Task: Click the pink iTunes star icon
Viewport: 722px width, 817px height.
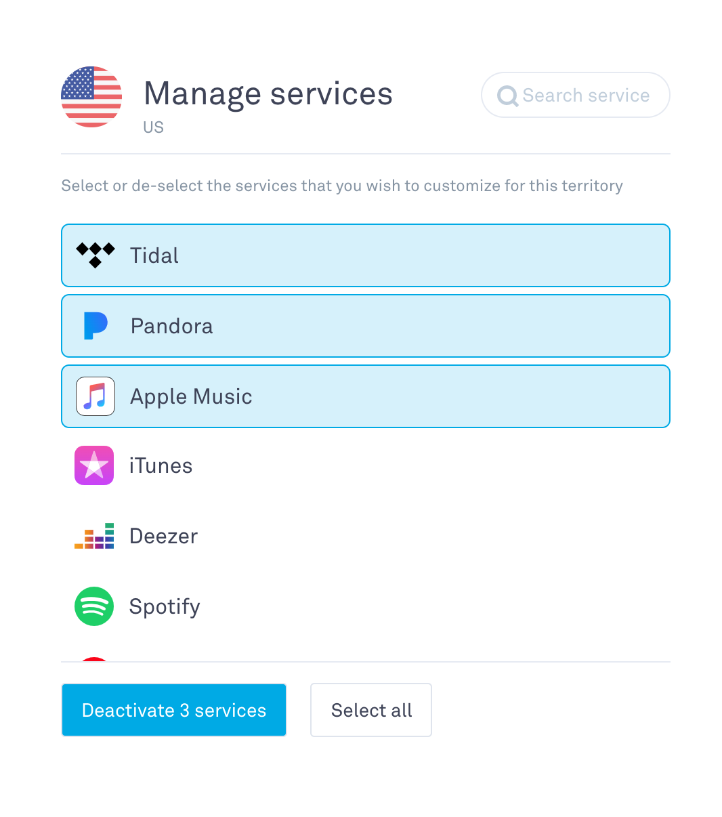Action: [x=94, y=465]
